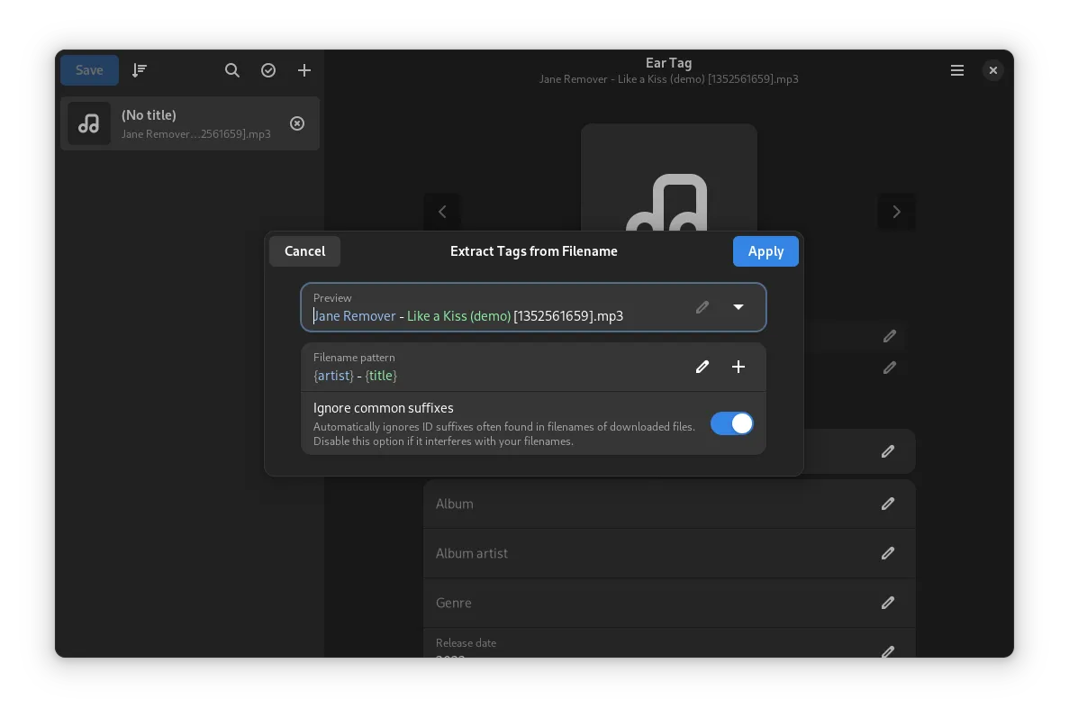Image resolution: width=1069 pixels, height=718 pixels.
Task: Click the edit pencil beside Album field
Action: tap(888, 504)
